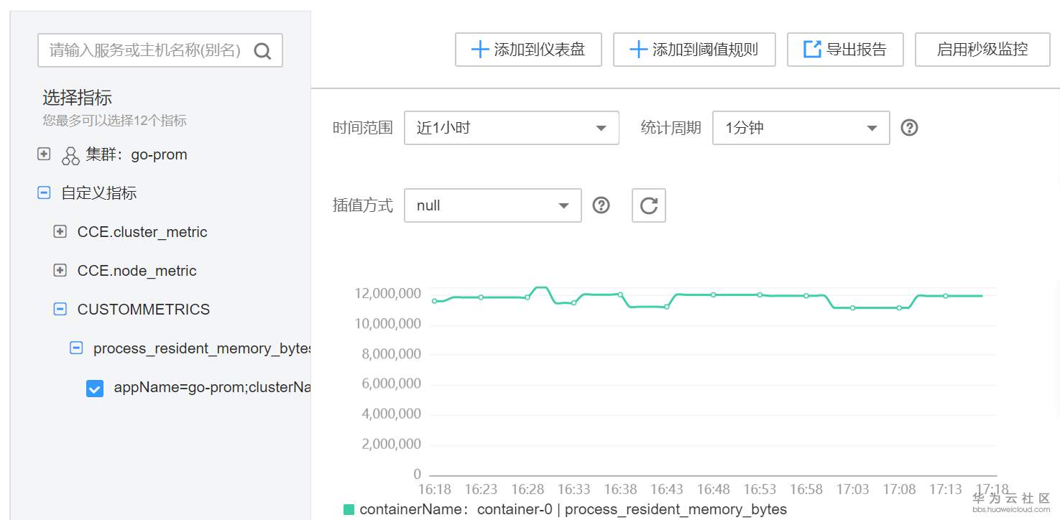Click help icon beside interpolation dropdown
Image resolution: width=1060 pixels, height=520 pixels.
click(x=601, y=205)
